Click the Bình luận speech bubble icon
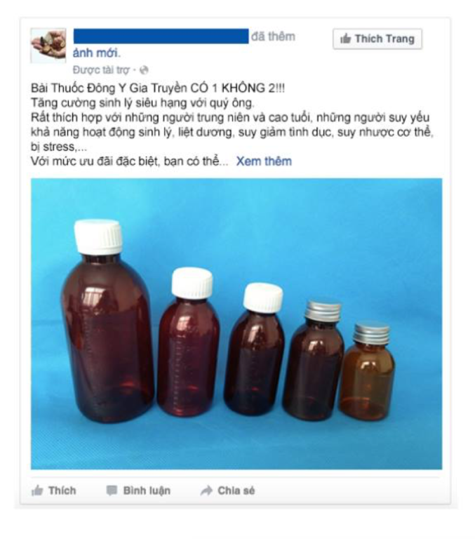 click(112, 491)
